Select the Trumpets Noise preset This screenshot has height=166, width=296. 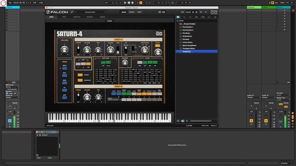coord(189,48)
